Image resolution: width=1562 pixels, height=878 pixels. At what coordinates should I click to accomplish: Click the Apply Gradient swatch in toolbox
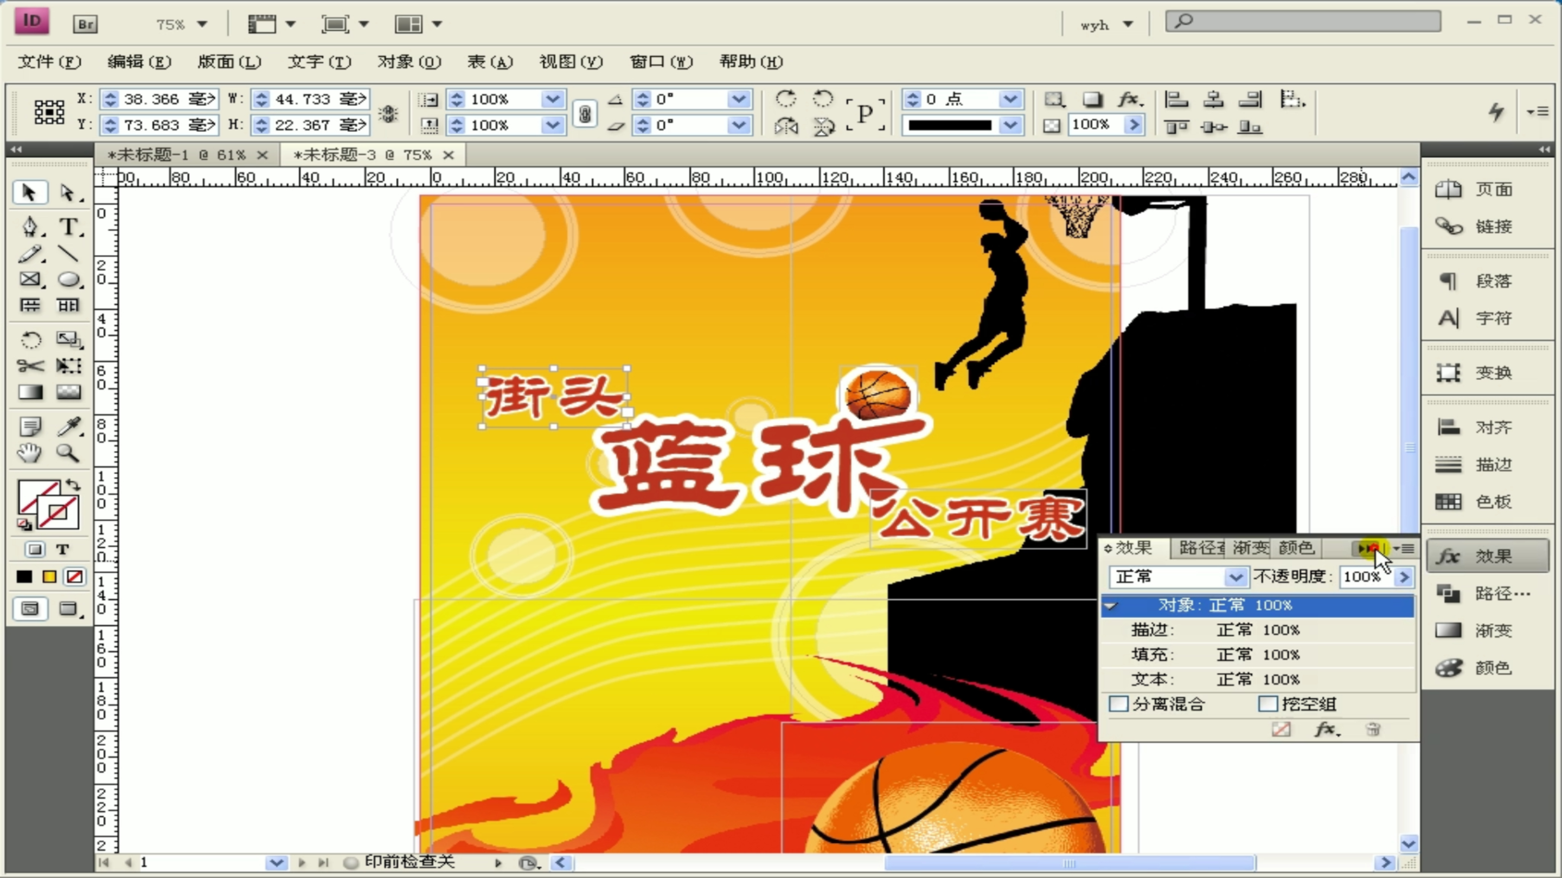[50, 577]
